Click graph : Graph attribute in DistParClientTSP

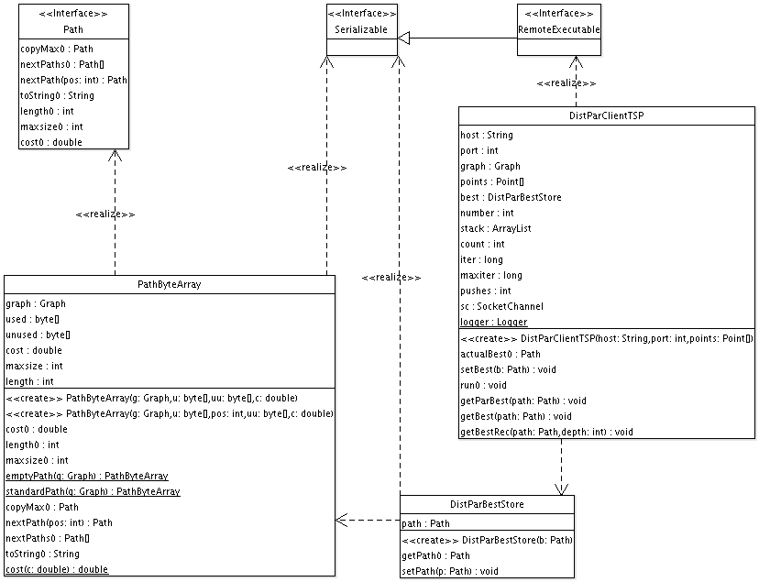pos(490,167)
